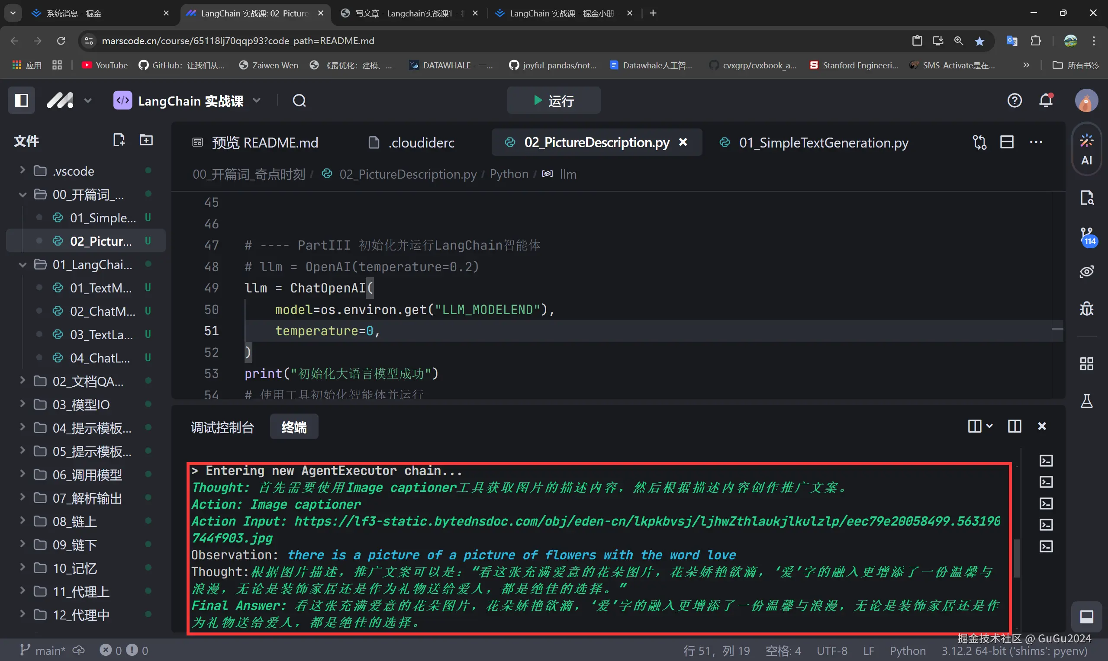Open the 04_ChatL... file in tree
Image resolution: width=1108 pixels, height=661 pixels.
(x=100, y=358)
